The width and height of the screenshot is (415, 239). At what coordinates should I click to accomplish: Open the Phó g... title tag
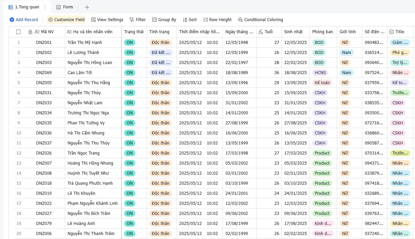(x=400, y=53)
